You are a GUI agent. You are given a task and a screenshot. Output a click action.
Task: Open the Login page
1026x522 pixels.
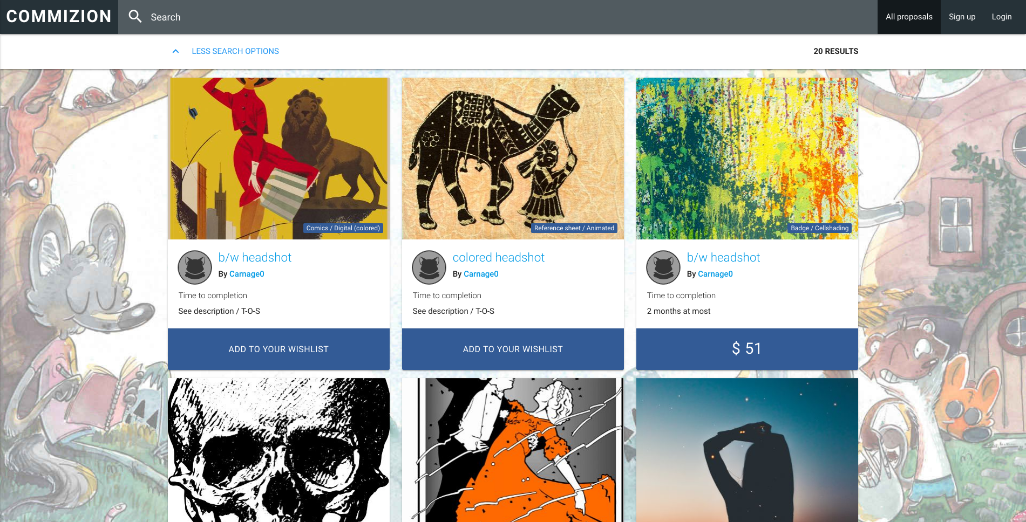tap(1002, 17)
